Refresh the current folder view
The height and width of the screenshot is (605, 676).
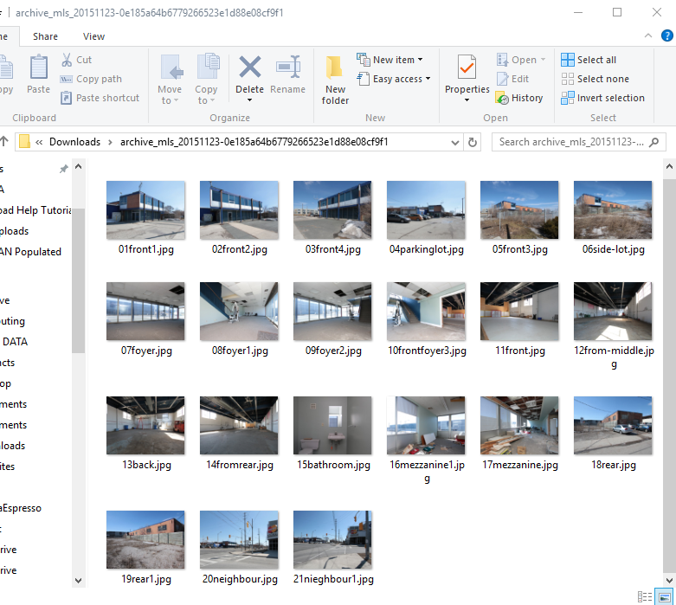(x=473, y=142)
